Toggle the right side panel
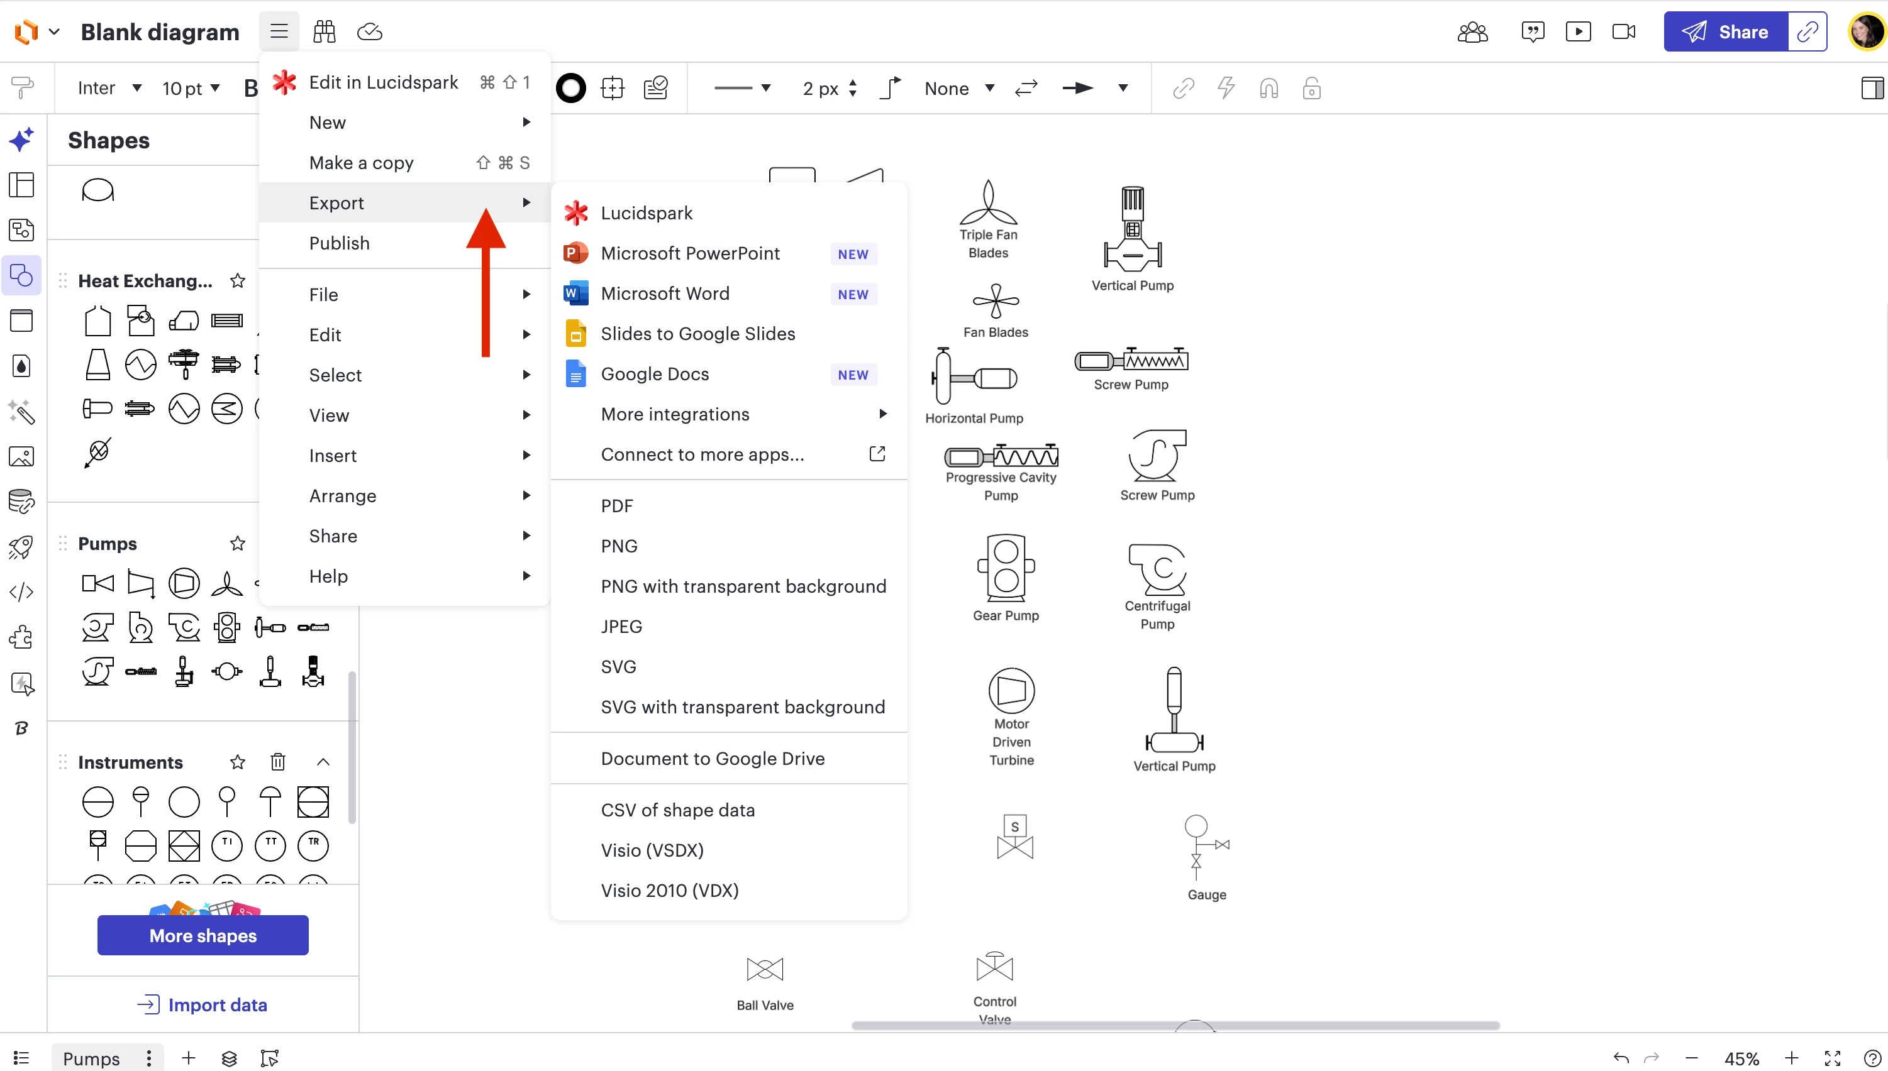The image size is (1888, 1071). 1872,88
